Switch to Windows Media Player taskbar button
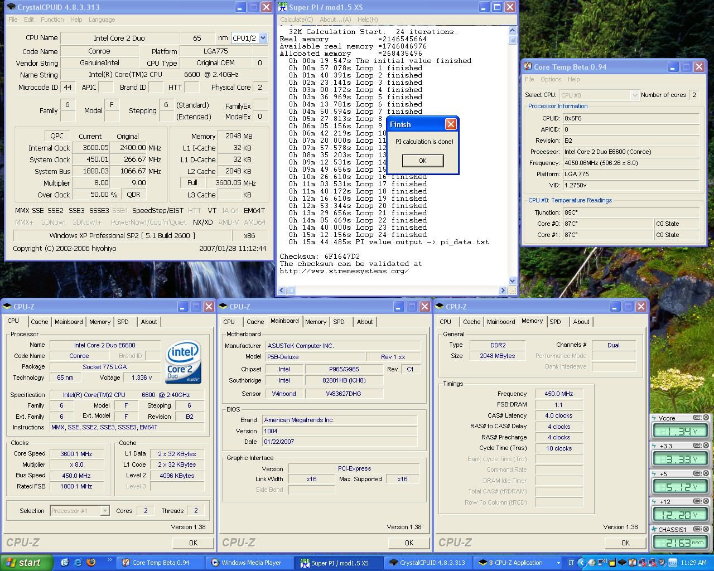The height and width of the screenshot is (571, 714). tap(249, 563)
